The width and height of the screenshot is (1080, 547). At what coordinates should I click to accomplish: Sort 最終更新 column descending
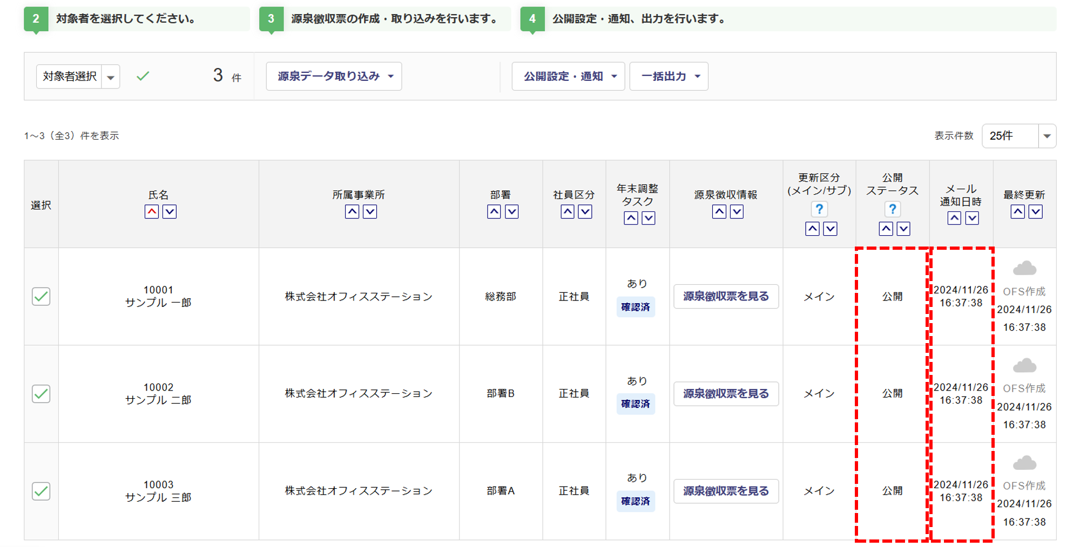point(1036,212)
